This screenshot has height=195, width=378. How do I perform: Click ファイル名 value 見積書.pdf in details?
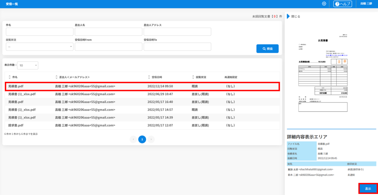point(324,144)
